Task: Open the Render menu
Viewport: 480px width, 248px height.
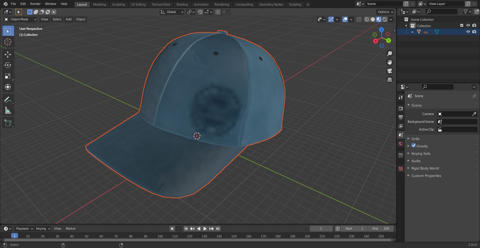Action: coord(35,4)
